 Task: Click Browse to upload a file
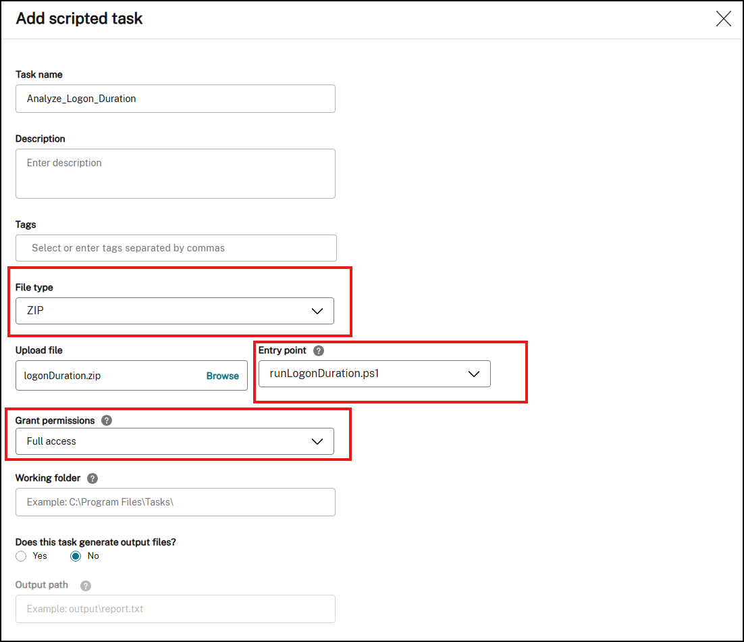click(x=222, y=376)
